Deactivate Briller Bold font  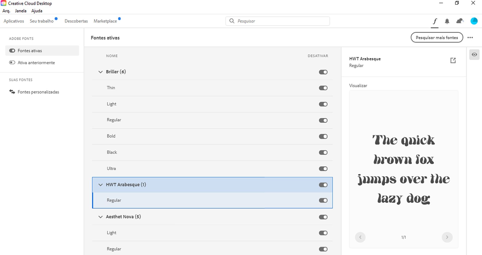pos(323,136)
